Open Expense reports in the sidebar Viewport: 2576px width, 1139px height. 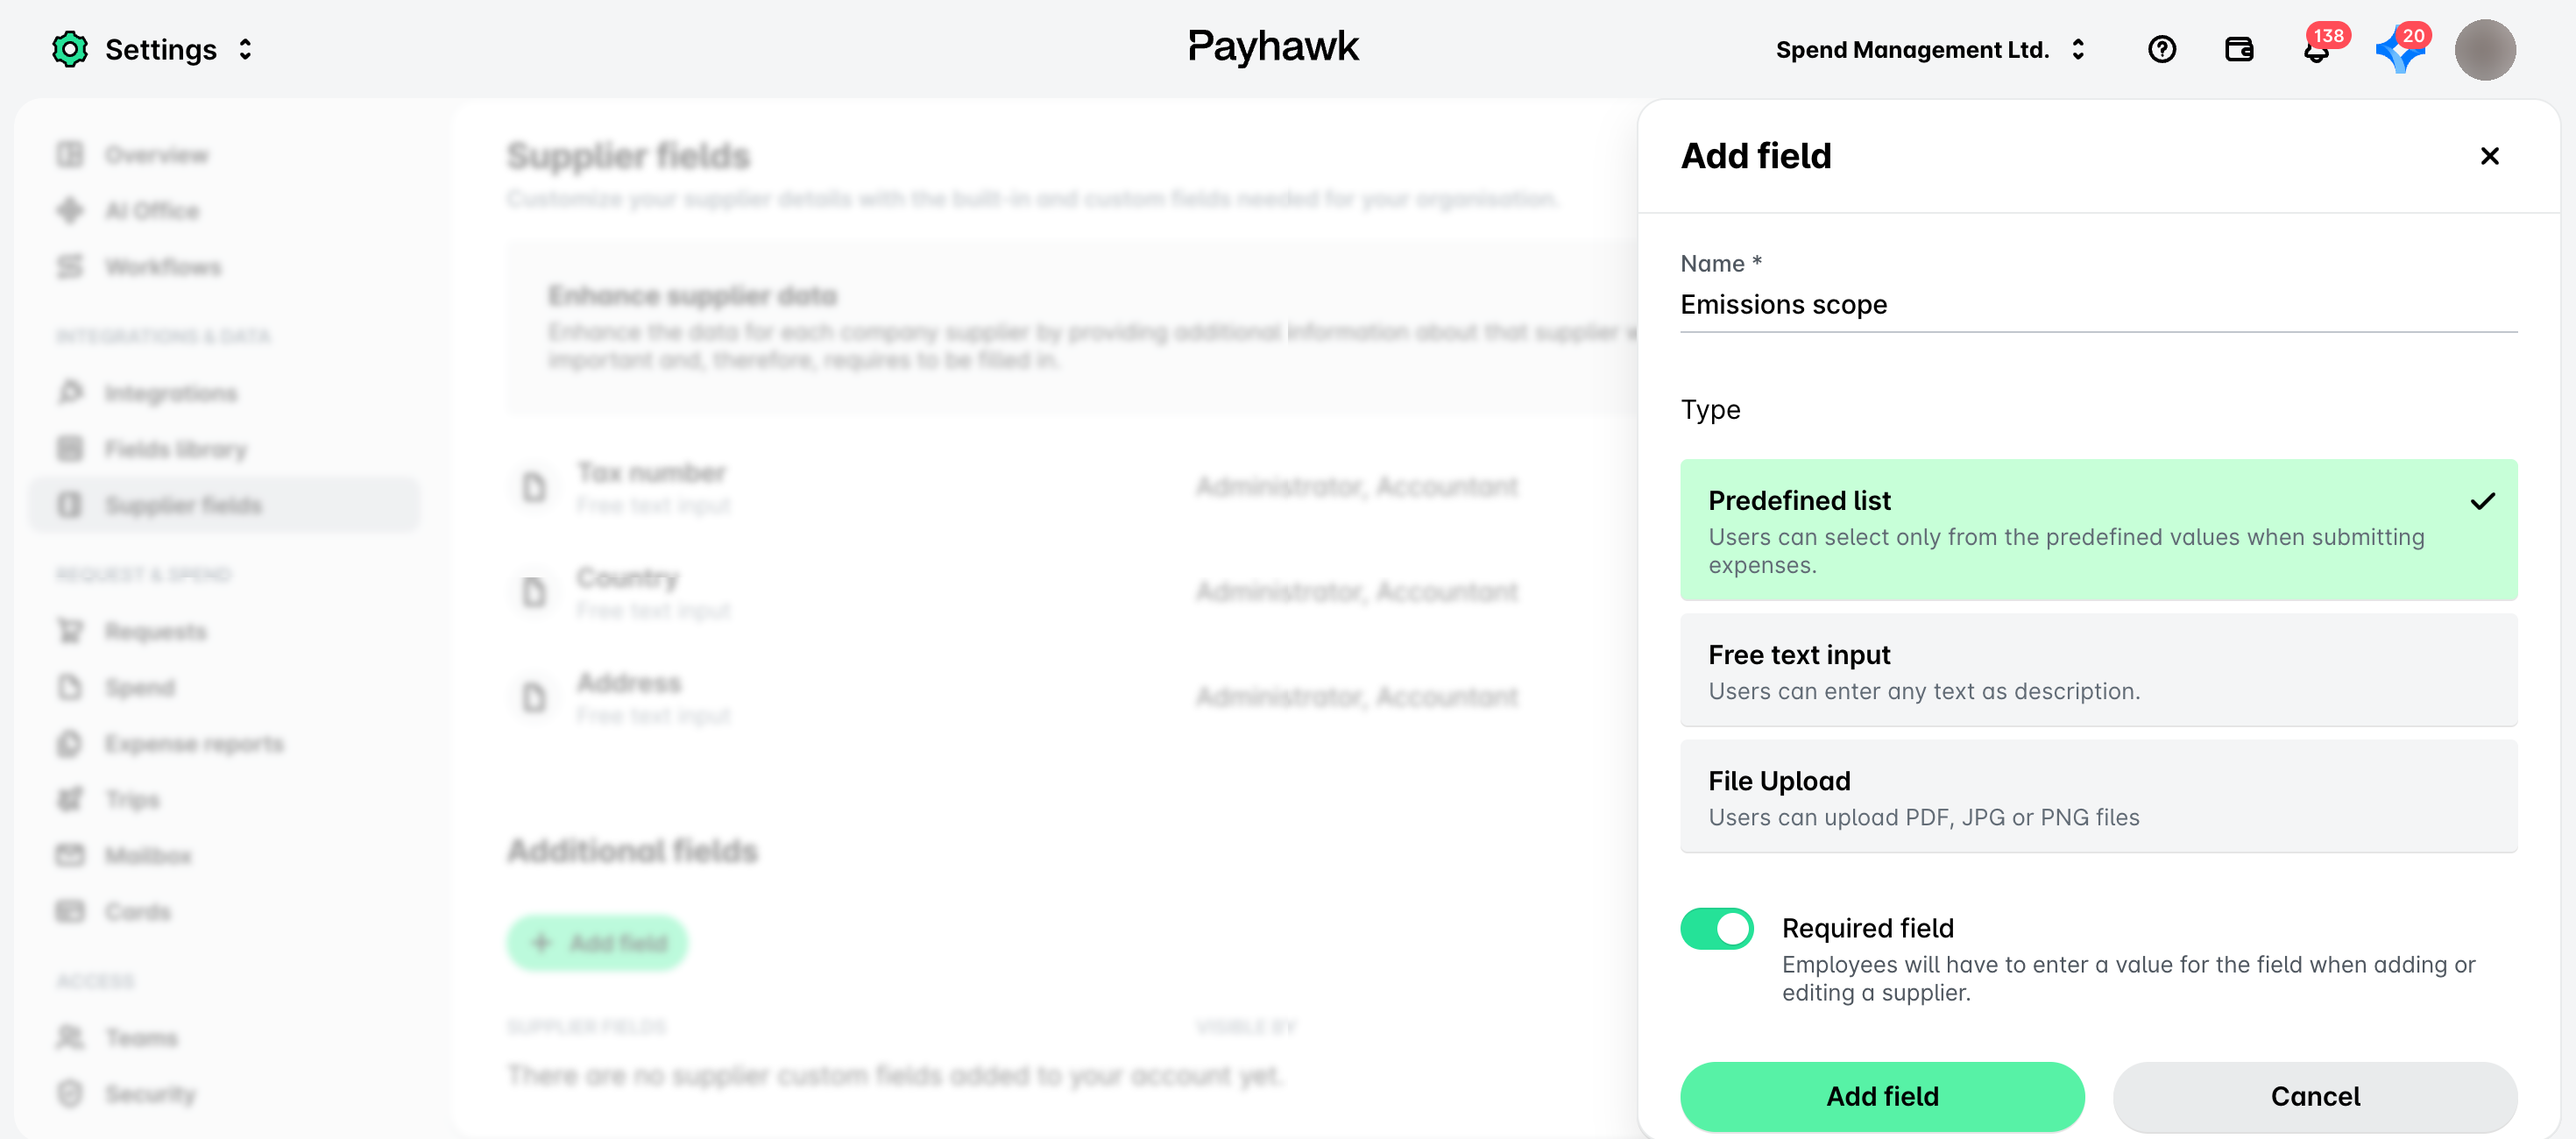(194, 744)
